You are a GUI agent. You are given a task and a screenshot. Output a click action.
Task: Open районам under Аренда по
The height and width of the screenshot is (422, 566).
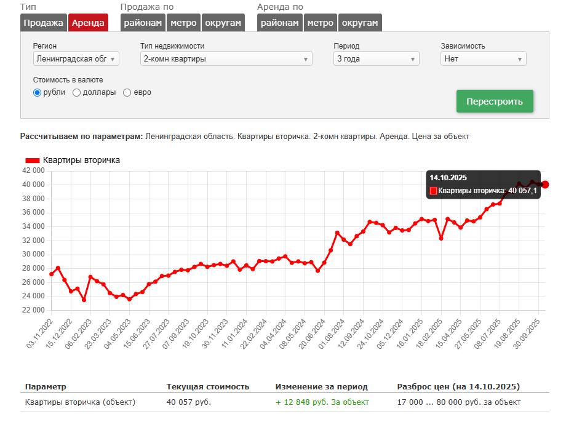pos(279,23)
